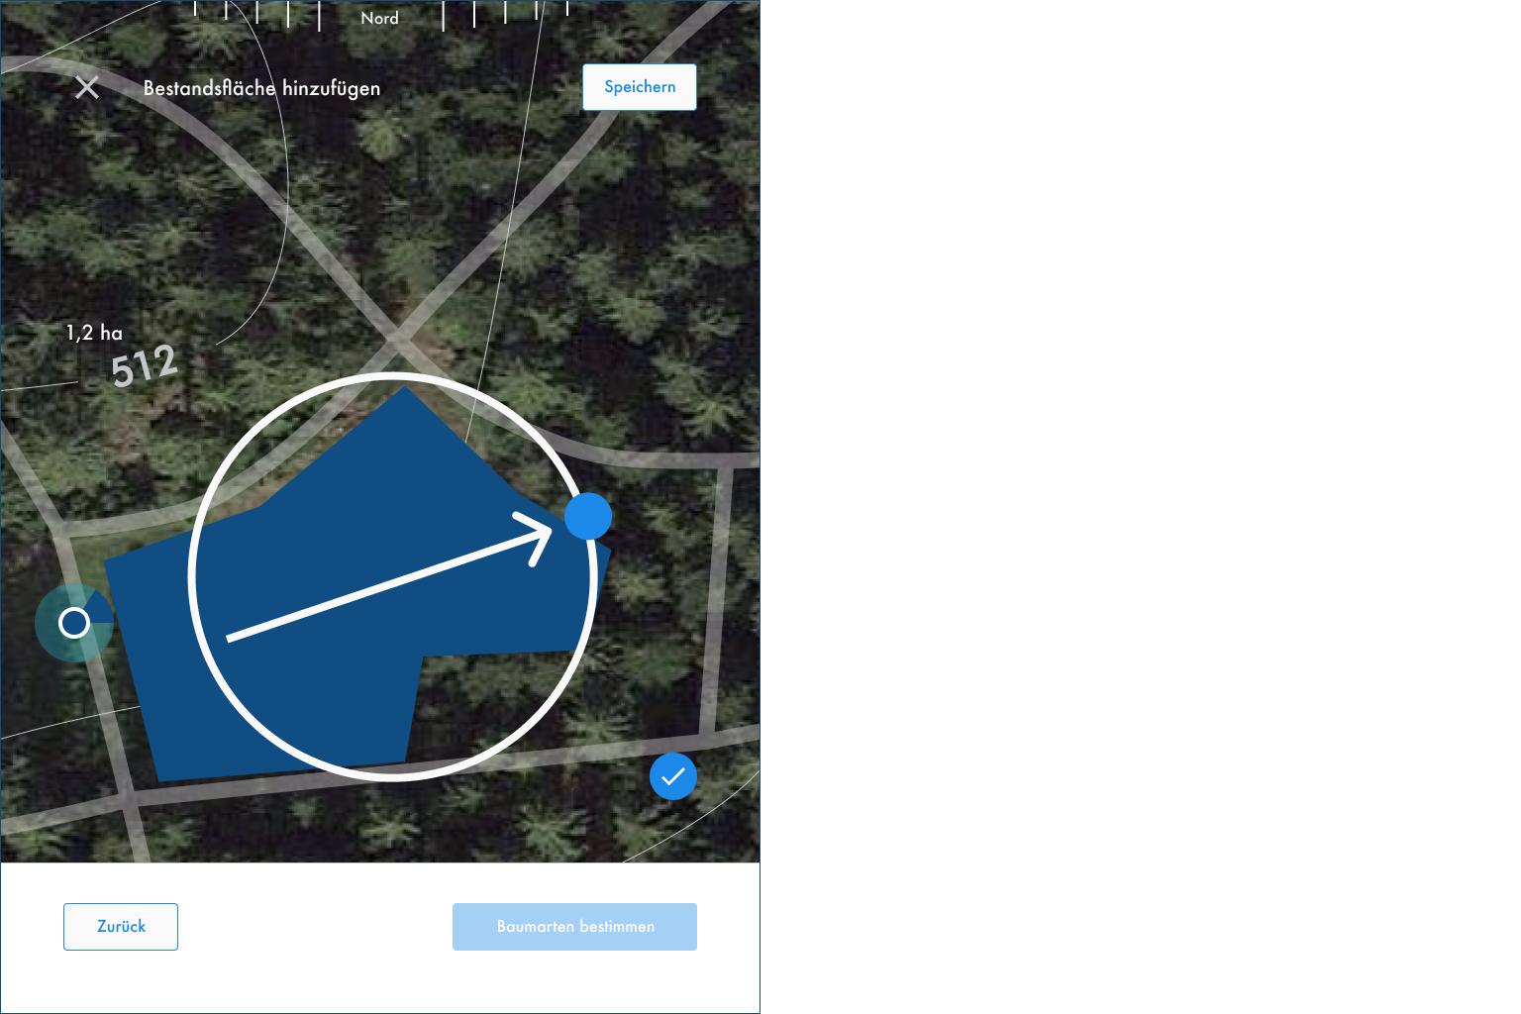Click the Speichern button
This screenshot has width=1521, height=1014.
(640, 87)
